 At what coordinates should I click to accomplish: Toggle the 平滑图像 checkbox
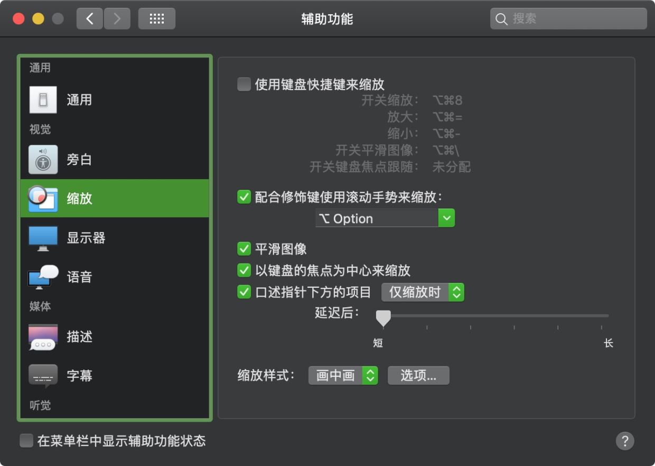244,249
